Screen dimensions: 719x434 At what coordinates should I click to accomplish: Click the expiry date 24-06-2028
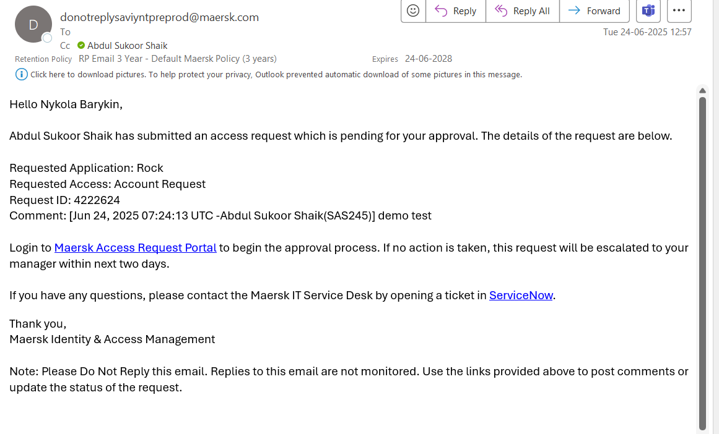429,59
